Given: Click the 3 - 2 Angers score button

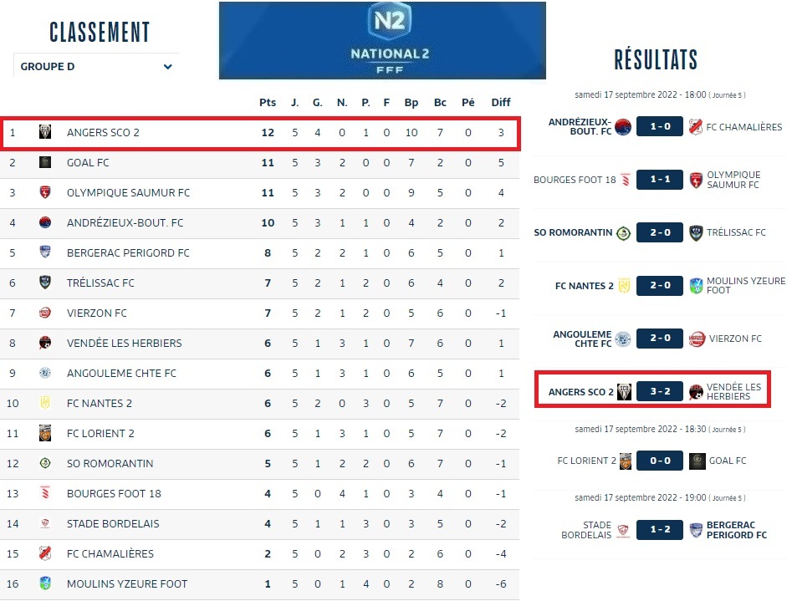Looking at the screenshot, I should coord(660,391).
